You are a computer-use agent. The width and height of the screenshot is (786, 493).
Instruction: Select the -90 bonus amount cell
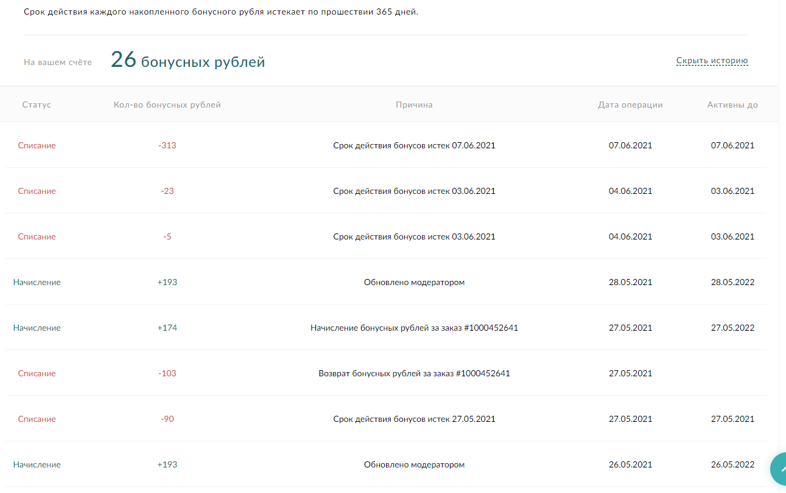[167, 419]
